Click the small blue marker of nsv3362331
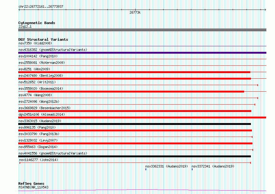This screenshot has height=194, width=275. pyautogui.click(x=146, y=169)
